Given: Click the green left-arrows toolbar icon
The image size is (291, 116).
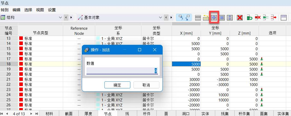Looking at the screenshot, I should (266, 18).
